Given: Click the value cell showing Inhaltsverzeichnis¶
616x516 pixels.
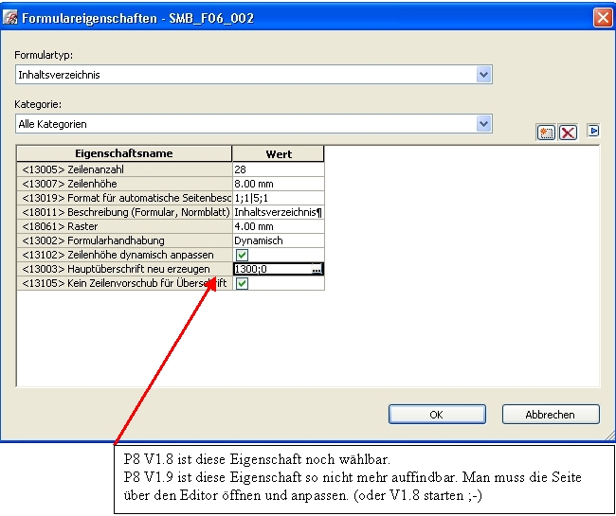Looking at the screenshot, I should pos(278,212).
